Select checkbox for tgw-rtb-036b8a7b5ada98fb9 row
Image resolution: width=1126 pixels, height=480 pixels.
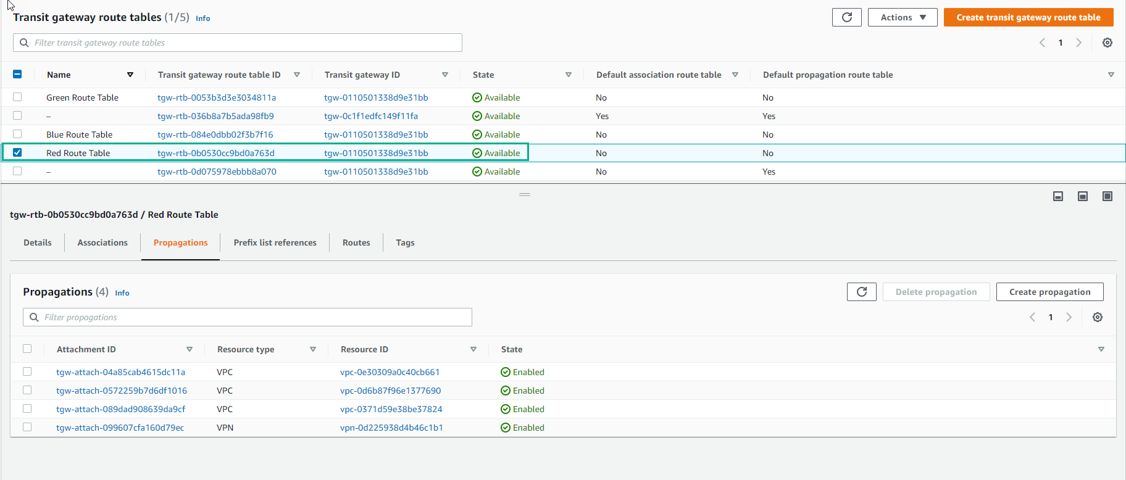pyautogui.click(x=17, y=115)
